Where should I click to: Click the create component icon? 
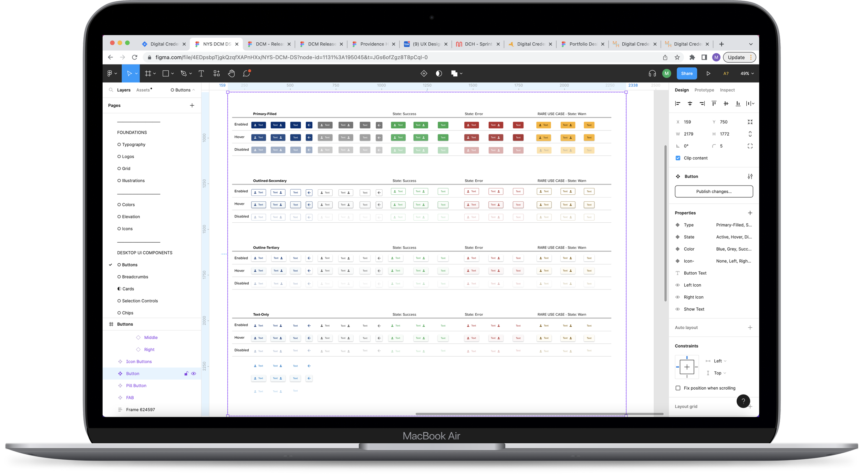pyautogui.click(x=424, y=73)
